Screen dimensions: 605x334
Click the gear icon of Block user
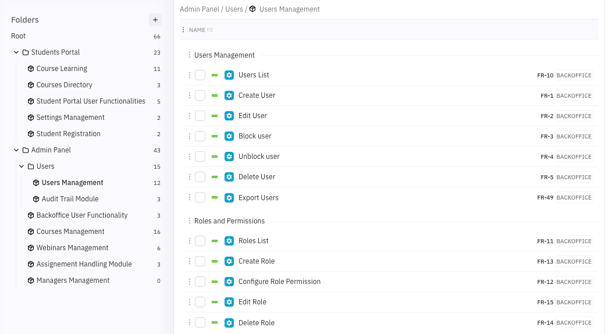(x=229, y=136)
